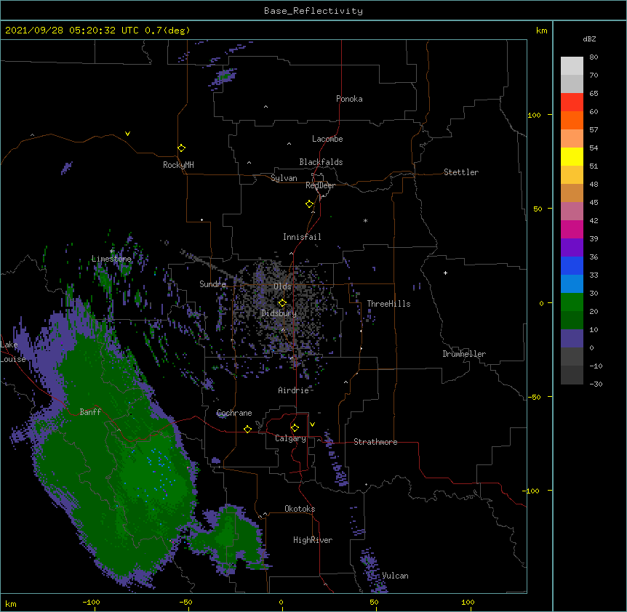Click the Lacombe city label
Image resolution: width=627 pixels, height=612 pixels.
327,139
